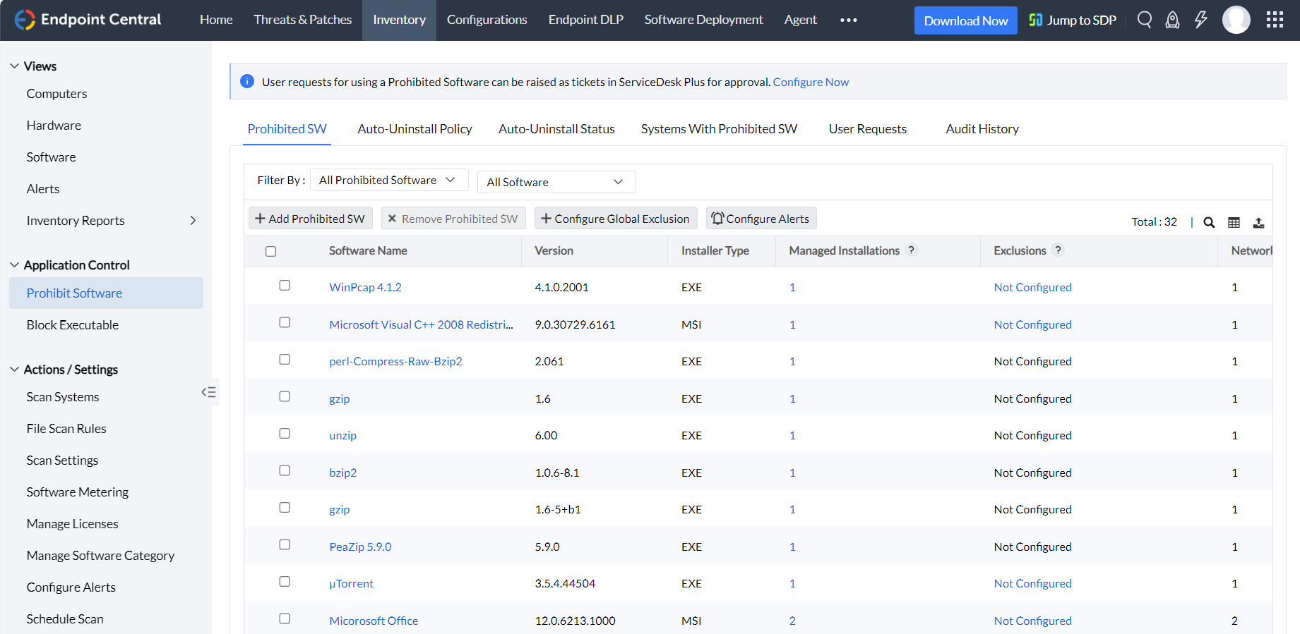1300x634 pixels.
Task: Collapse the left sidebar panel
Action: [208, 392]
